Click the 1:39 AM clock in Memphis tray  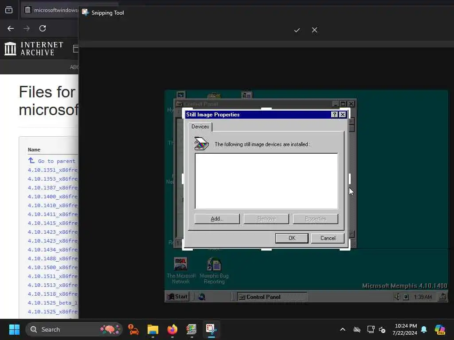point(423,297)
